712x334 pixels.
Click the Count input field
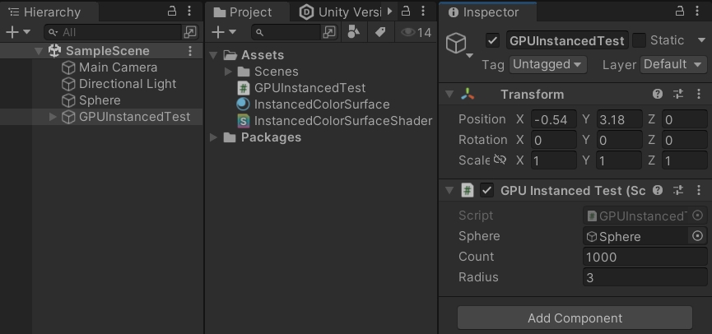pyautogui.click(x=645, y=257)
